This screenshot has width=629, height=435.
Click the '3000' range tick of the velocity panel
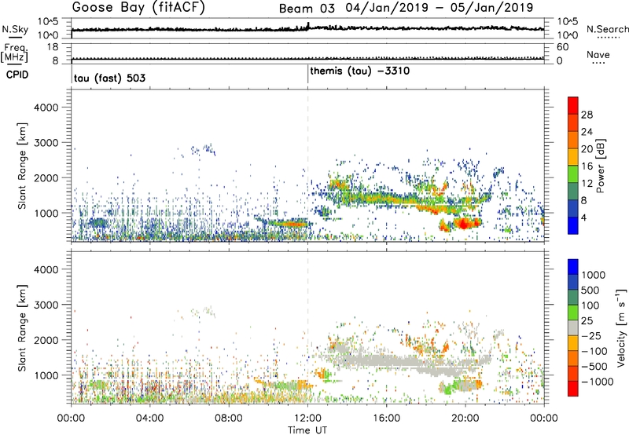[x=46, y=305]
